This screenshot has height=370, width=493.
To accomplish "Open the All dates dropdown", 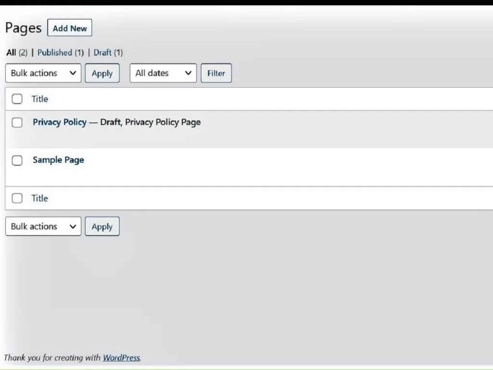I will 163,73.
